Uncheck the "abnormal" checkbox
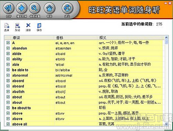Screen dimensions: 173x131 point(8,75)
